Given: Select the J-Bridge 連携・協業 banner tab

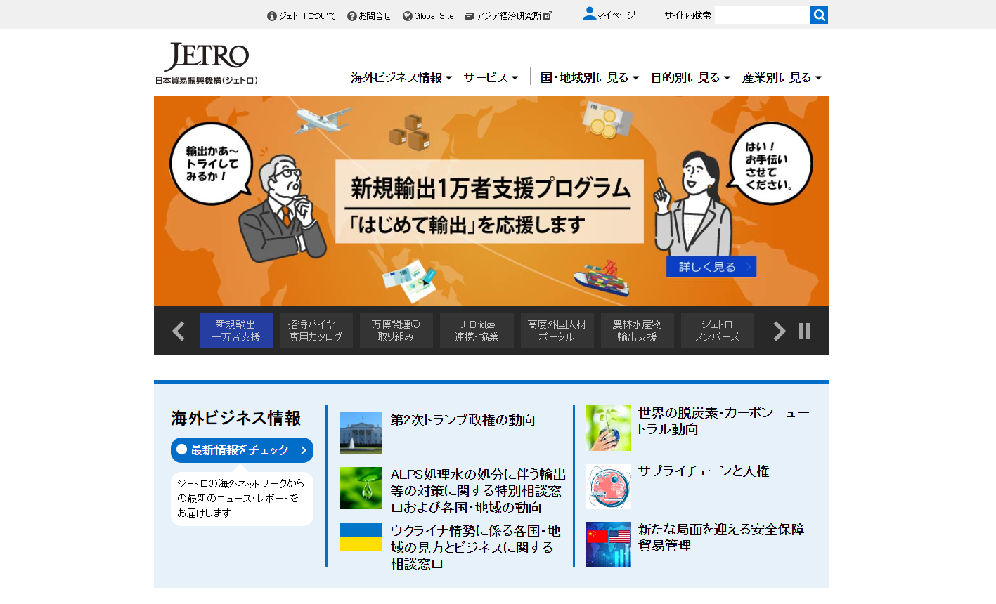Looking at the screenshot, I should click(477, 330).
